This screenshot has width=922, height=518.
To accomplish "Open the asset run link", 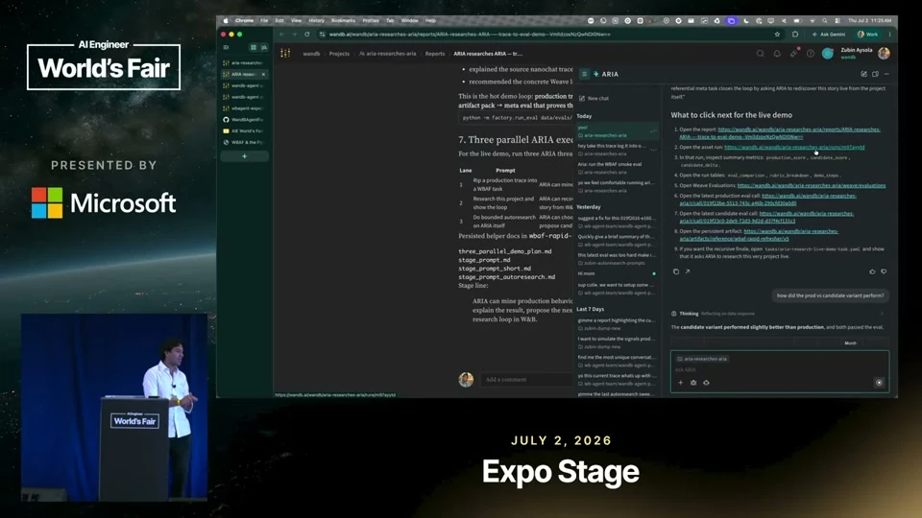I will [794, 147].
